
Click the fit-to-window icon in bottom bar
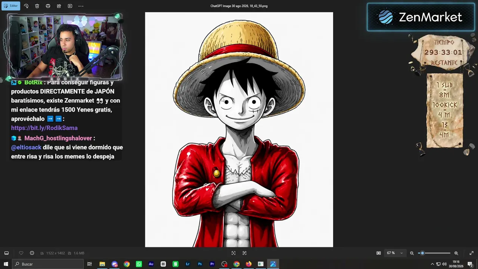[x=233, y=253]
